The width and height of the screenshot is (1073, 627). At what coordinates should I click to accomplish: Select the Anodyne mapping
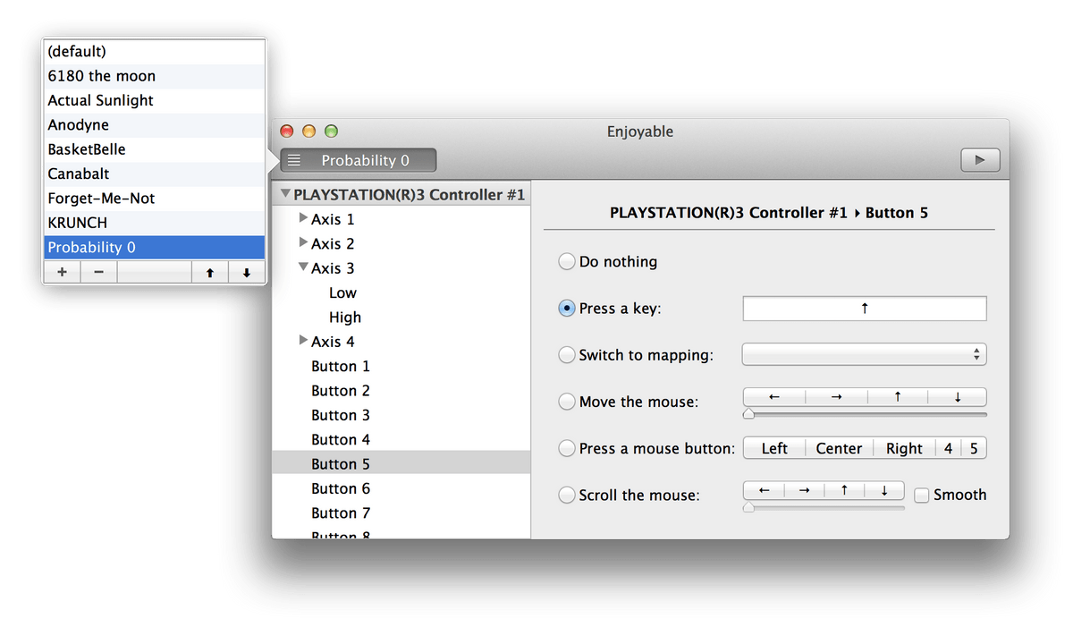(154, 125)
